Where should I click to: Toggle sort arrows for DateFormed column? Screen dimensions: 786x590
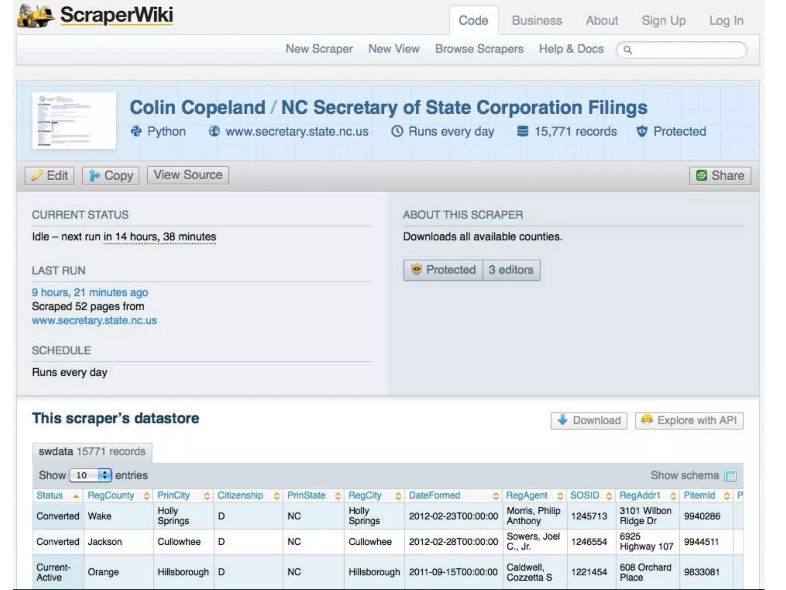(495, 496)
